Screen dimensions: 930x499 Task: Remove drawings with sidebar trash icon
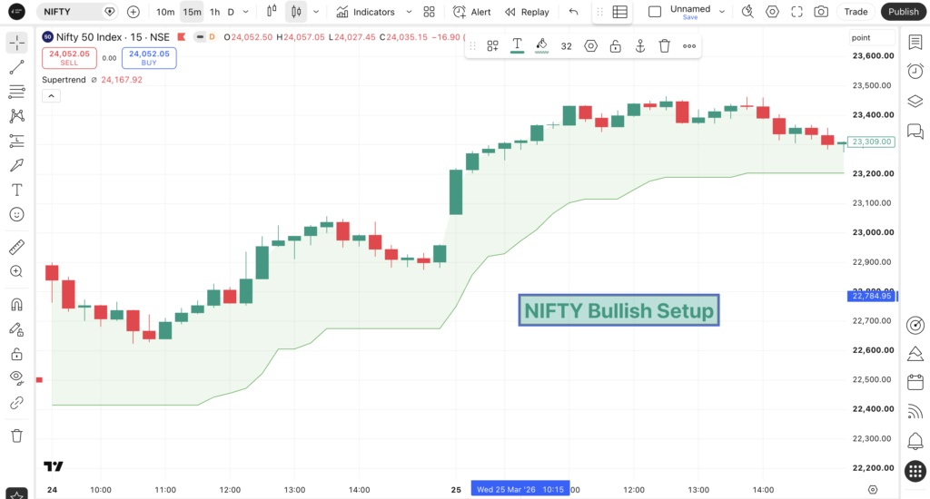point(16,435)
